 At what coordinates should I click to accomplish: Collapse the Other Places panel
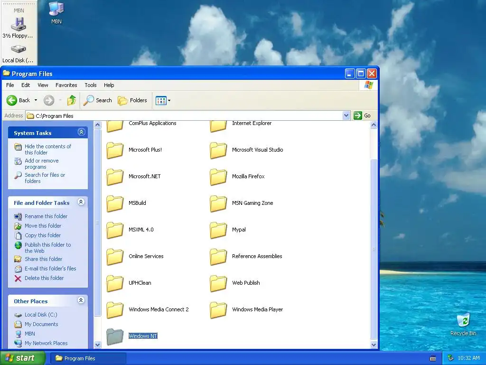[x=81, y=300]
